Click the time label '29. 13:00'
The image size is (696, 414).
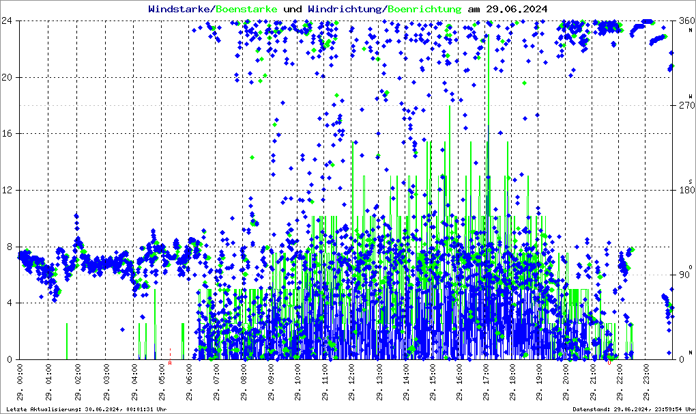click(379, 383)
